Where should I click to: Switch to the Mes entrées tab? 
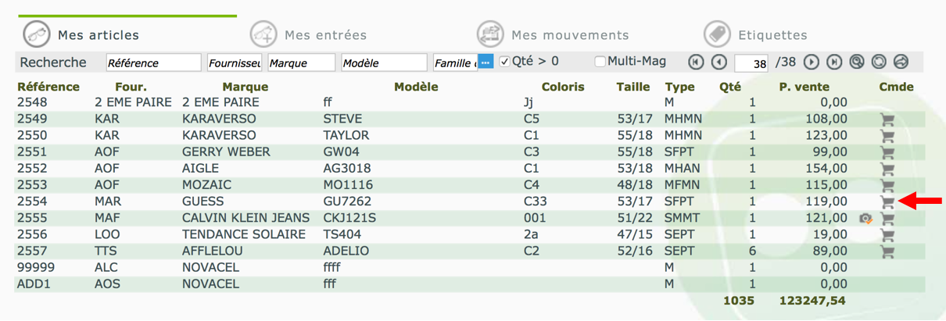(x=309, y=35)
